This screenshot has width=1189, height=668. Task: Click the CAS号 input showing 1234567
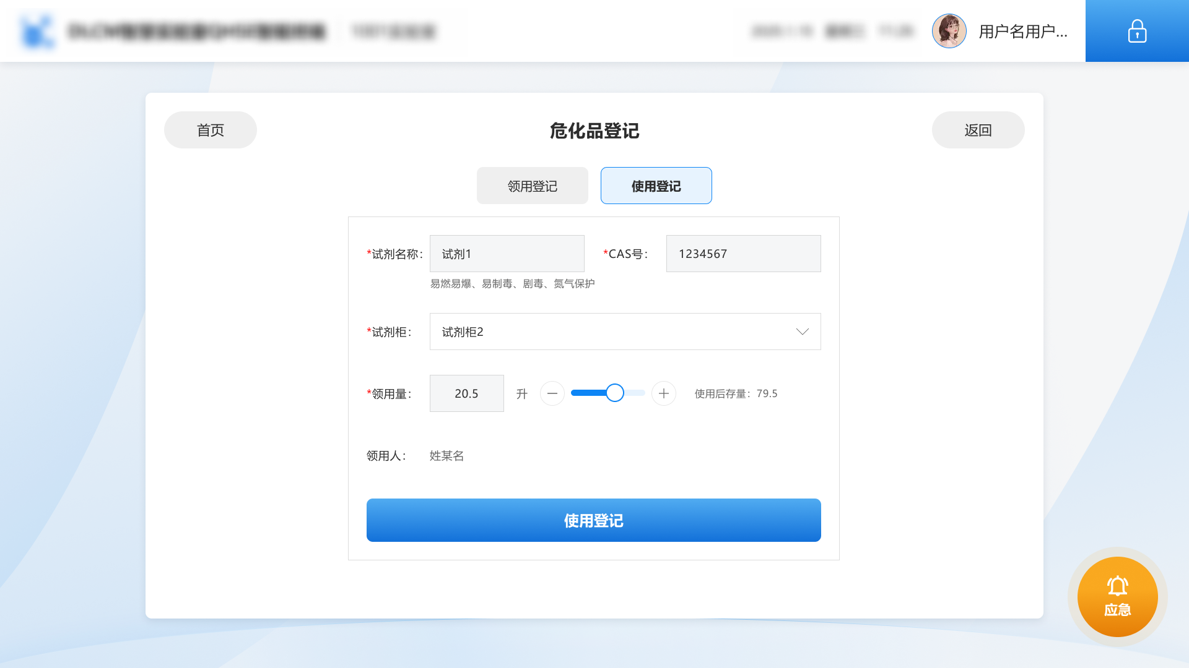pyautogui.click(x=743, y=253)
